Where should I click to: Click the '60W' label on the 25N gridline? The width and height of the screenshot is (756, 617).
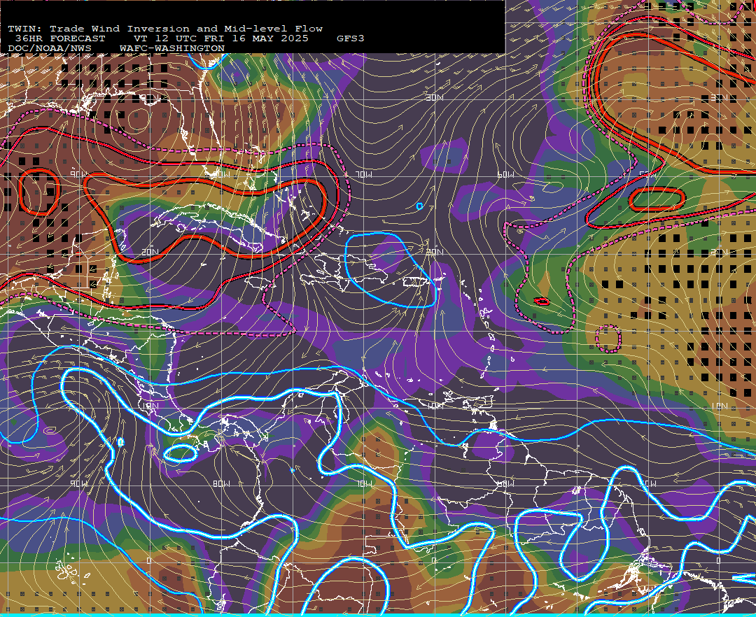tap(505, 175)
